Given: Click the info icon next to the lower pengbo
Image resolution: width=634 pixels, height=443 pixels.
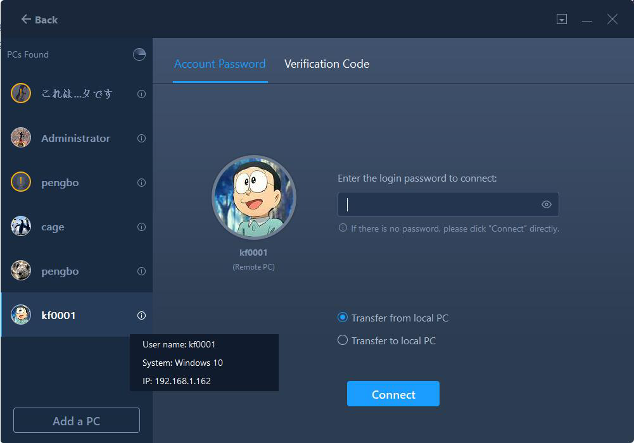Looking at the screenshot, I should tap(140, 271).
